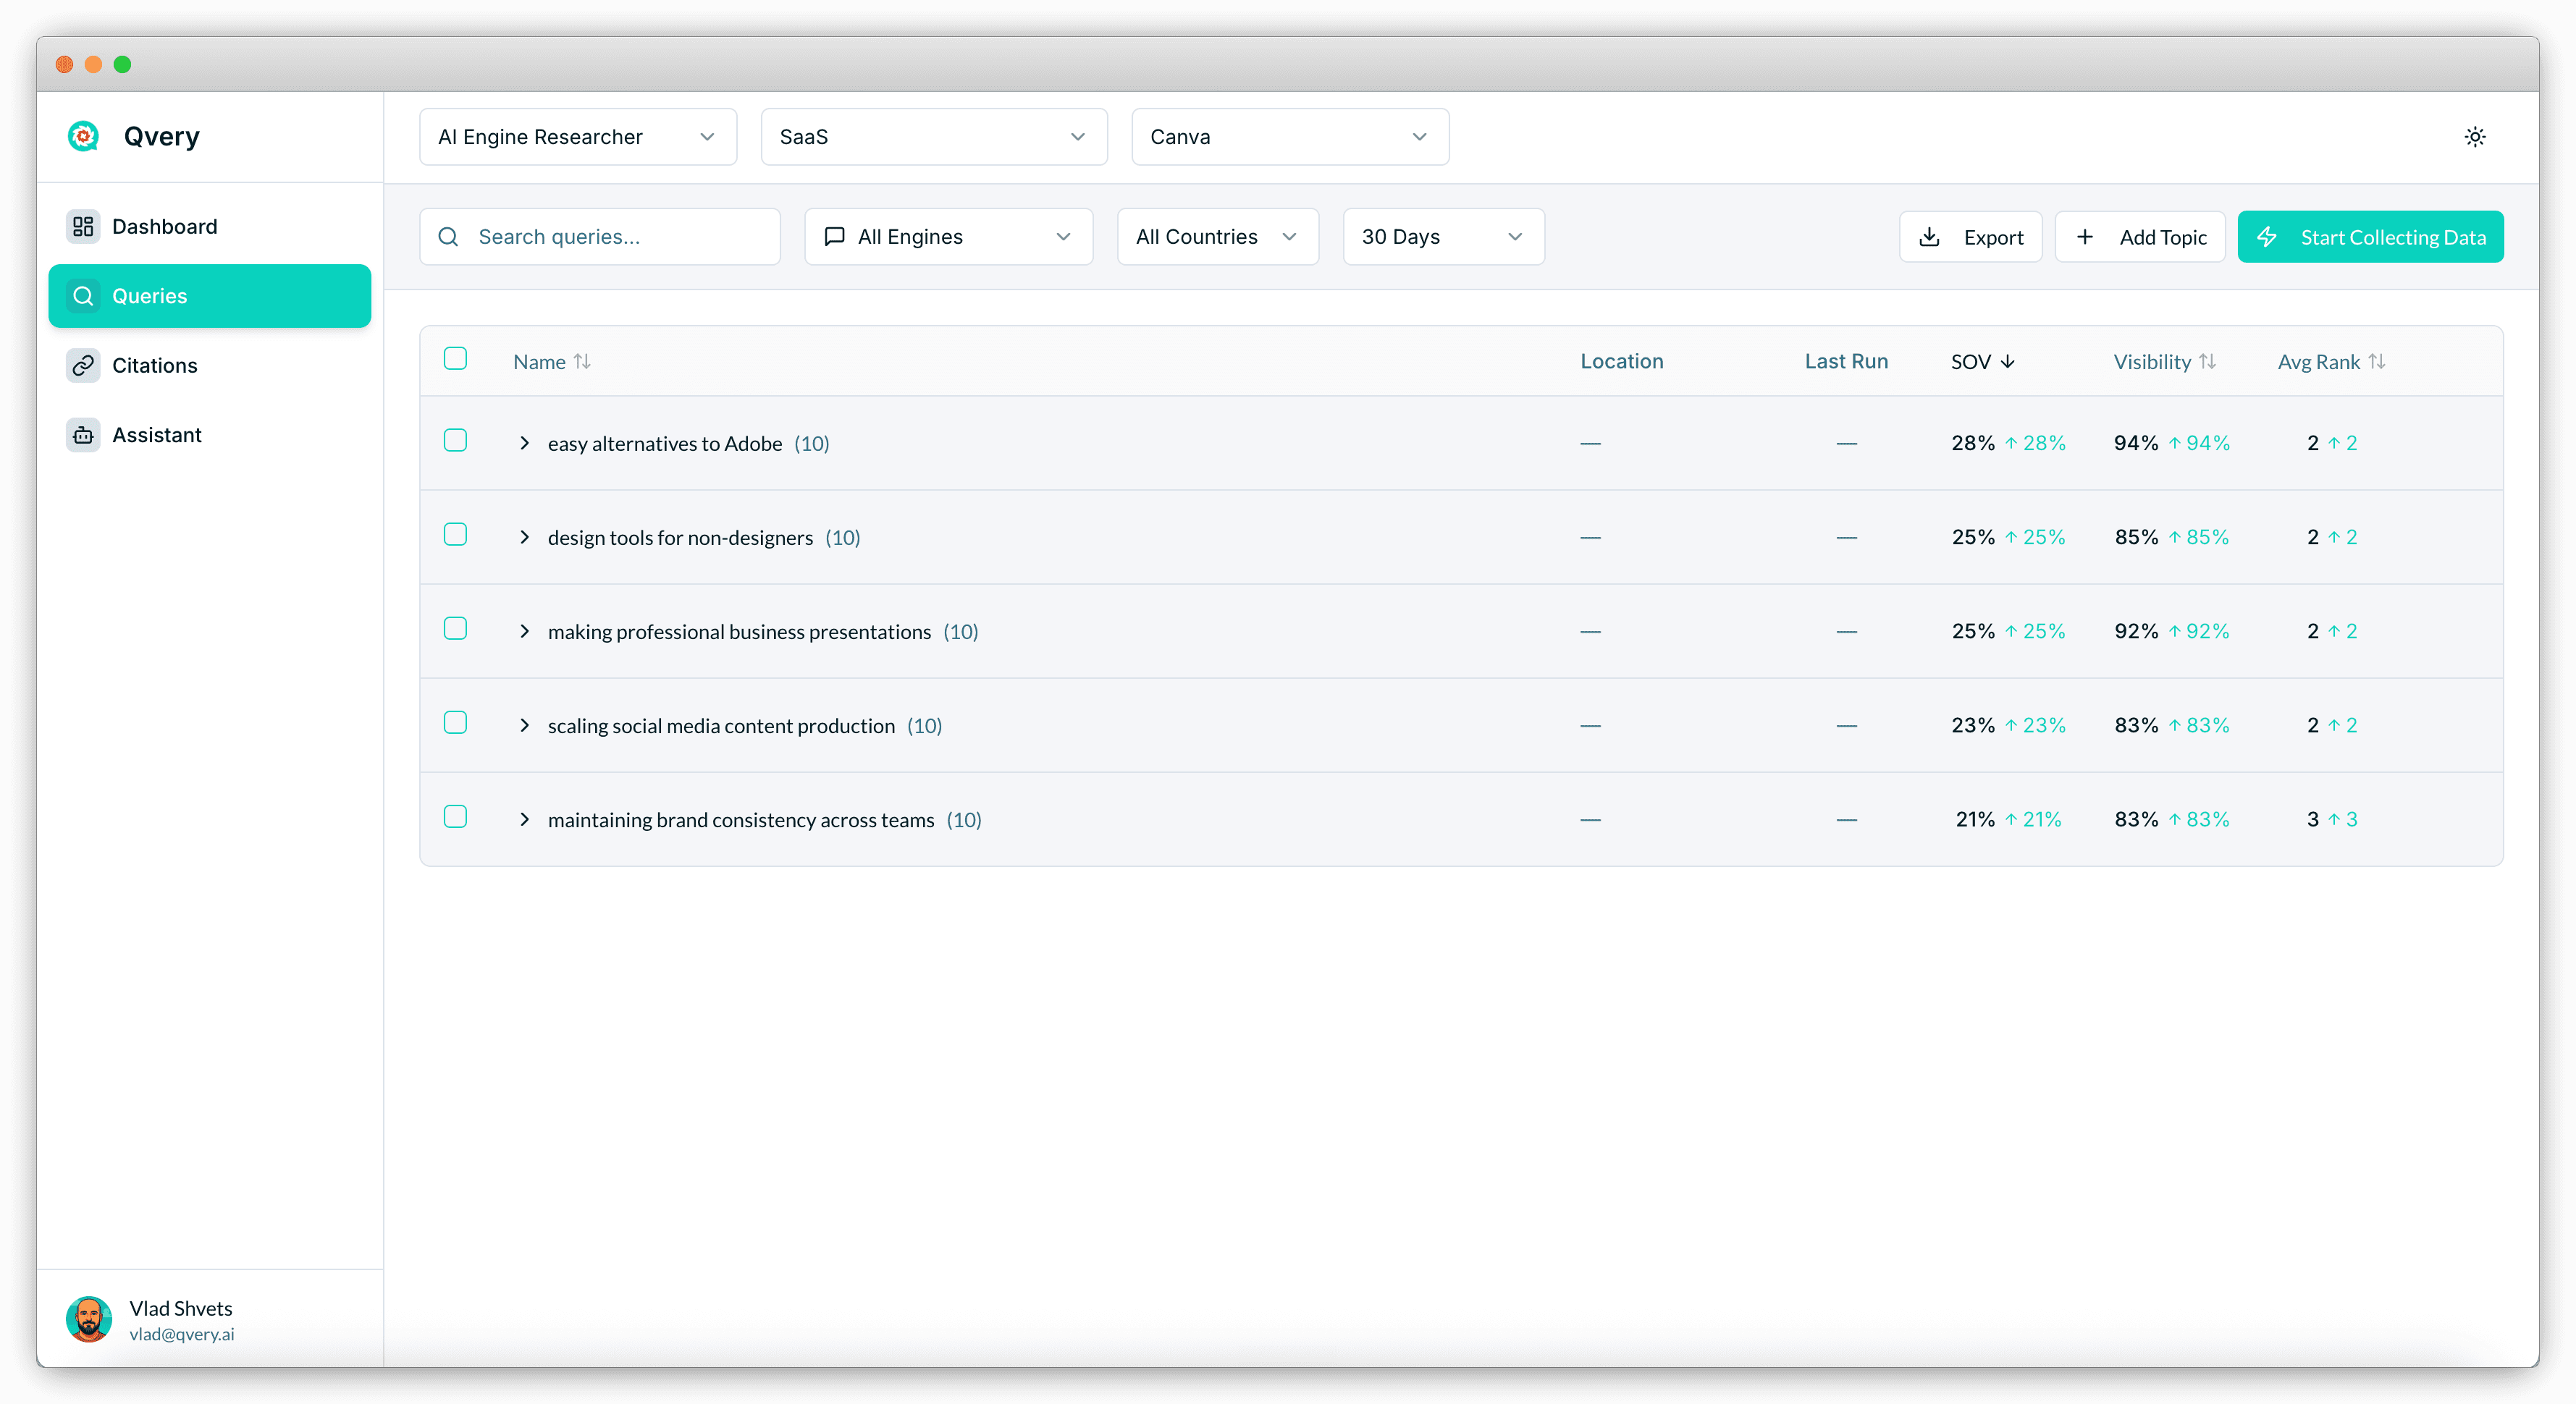Click the Add Topic button
Viewport: 2576px width, 1404px height.
point(2140,237)
